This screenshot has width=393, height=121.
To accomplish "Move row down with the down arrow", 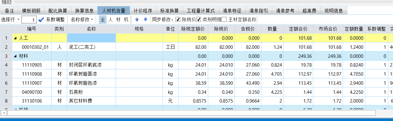I will pos(145,19).
